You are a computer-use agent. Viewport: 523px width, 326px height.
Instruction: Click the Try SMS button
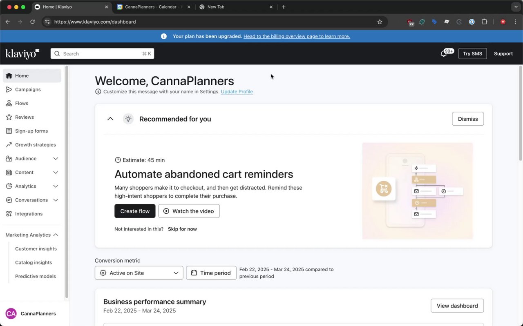coord(472,53)
